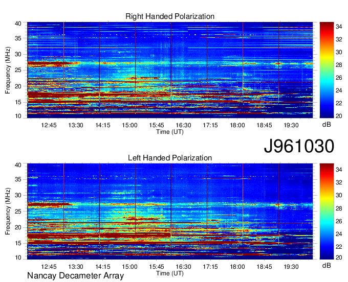
Task: Click the 30 MHz frequency tick of Right Handed plot
Action: click(x=18, y=54)
